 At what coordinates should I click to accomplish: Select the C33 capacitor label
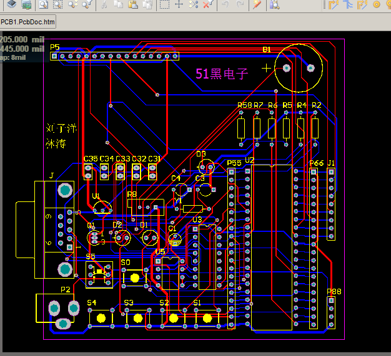click(123, 159)
